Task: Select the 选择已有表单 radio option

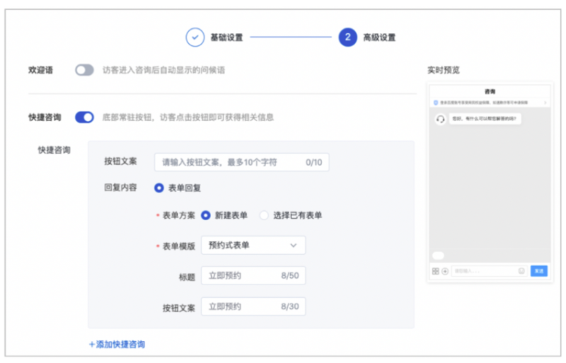Action: click(264, 215)
